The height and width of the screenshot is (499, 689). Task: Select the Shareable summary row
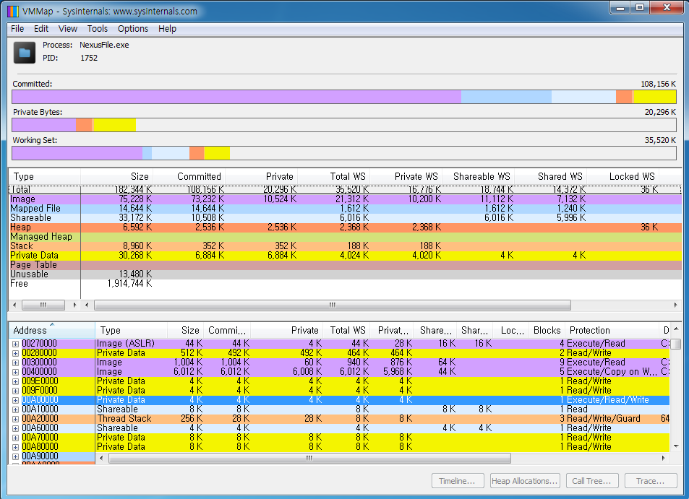(x=345, y=218)
